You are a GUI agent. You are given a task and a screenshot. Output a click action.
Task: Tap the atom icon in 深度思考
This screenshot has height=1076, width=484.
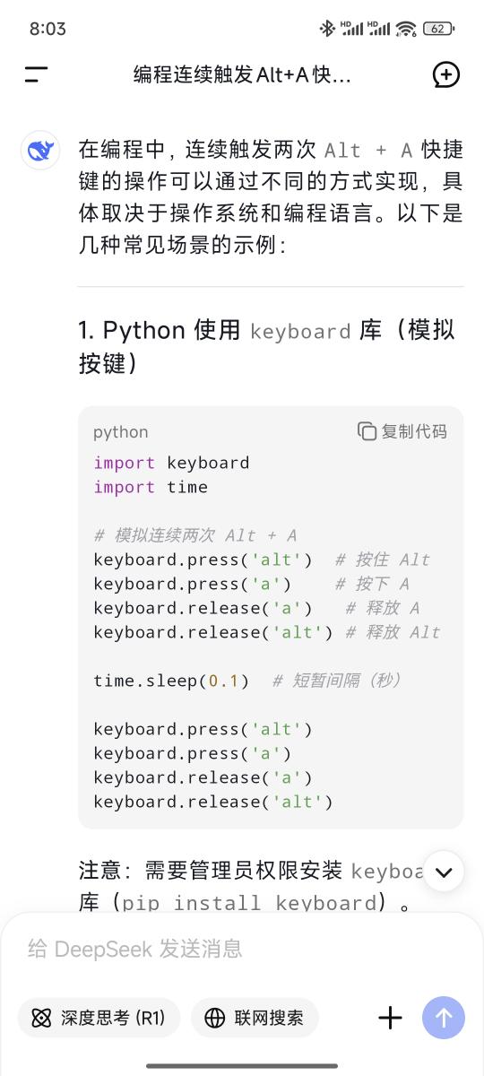[41, 1018]
